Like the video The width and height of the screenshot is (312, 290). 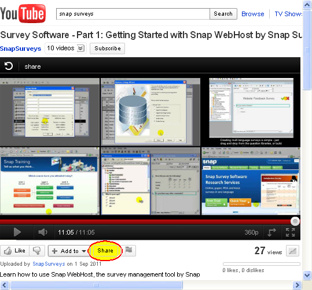tap(14, 251)
